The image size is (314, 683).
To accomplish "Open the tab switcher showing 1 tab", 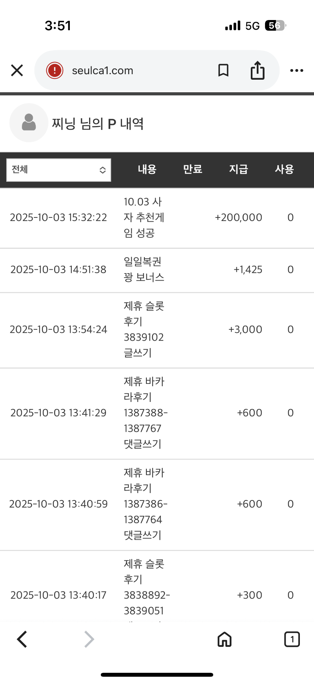I will (x=292, y=639).
